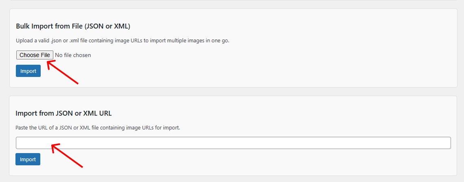Click the 'No file chosen' label

(73, 55)
